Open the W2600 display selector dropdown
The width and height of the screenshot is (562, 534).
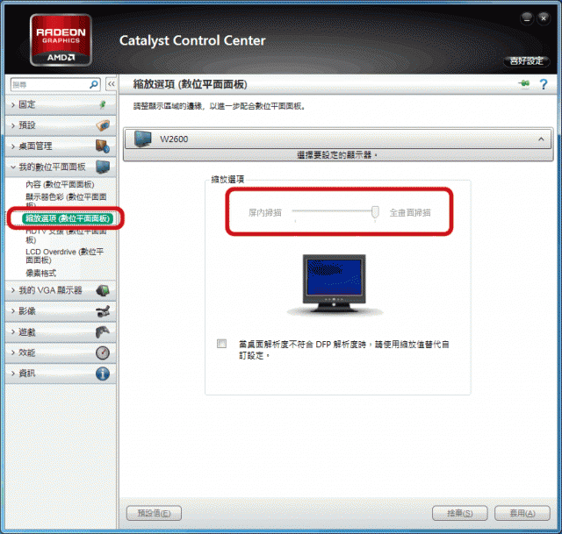pos(337,139)
